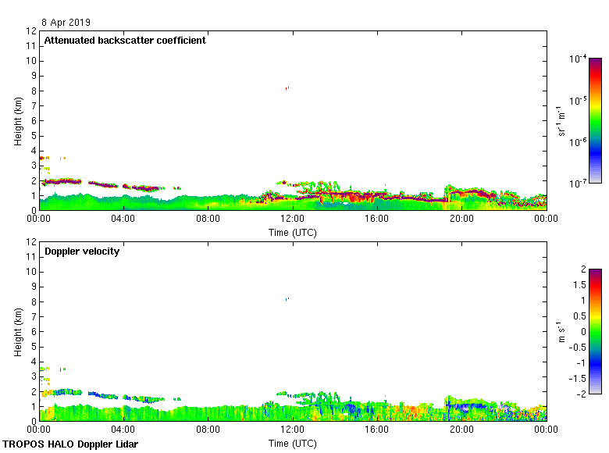Click the isolated red dot at 8 km in the backscatter plot

287,88
